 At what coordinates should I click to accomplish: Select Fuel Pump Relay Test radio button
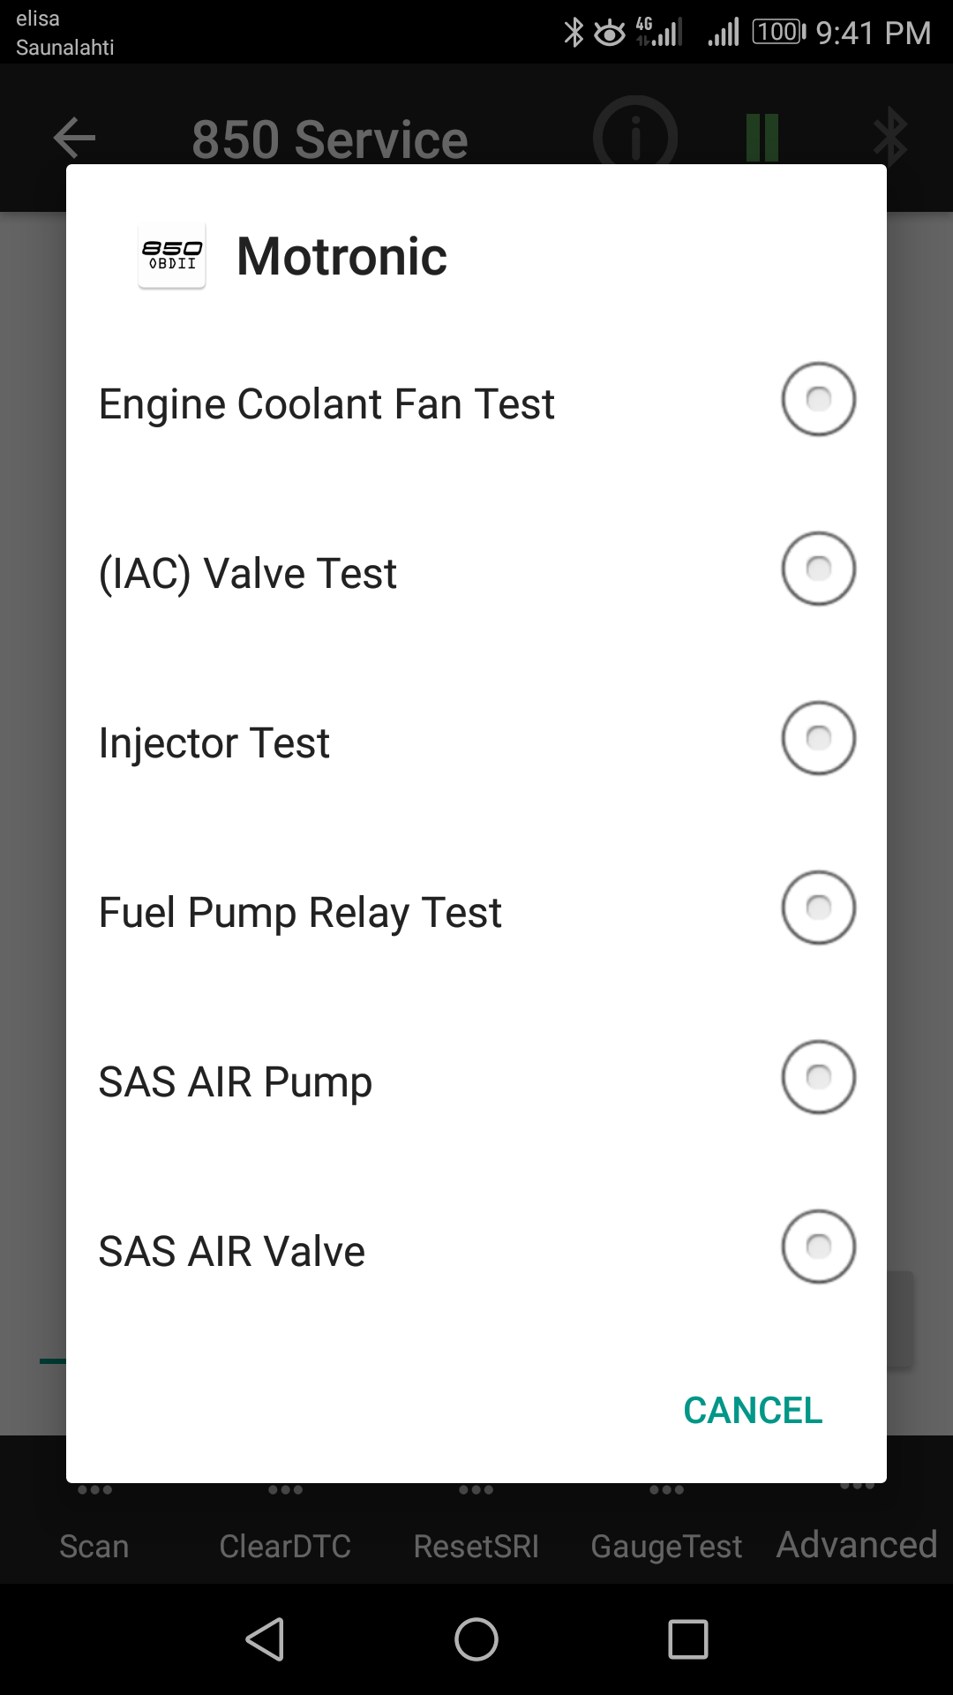coord(818,908)
